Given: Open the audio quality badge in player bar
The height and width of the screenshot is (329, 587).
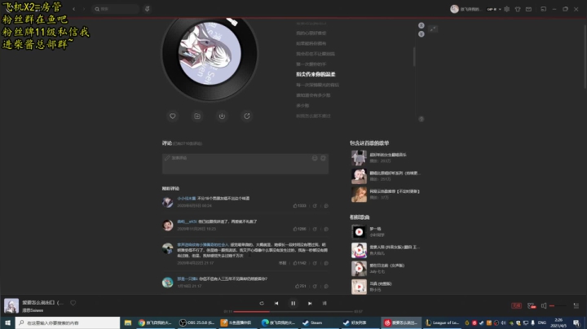Looking at the screenshot, I should coord(516,306).
